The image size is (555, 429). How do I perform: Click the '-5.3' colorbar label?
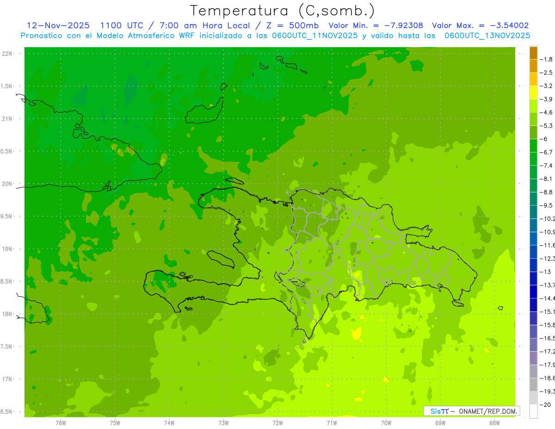[547, 126]
